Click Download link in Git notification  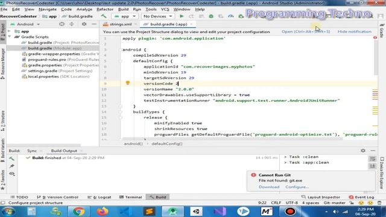pyautogui.click(x=269, y=187)
